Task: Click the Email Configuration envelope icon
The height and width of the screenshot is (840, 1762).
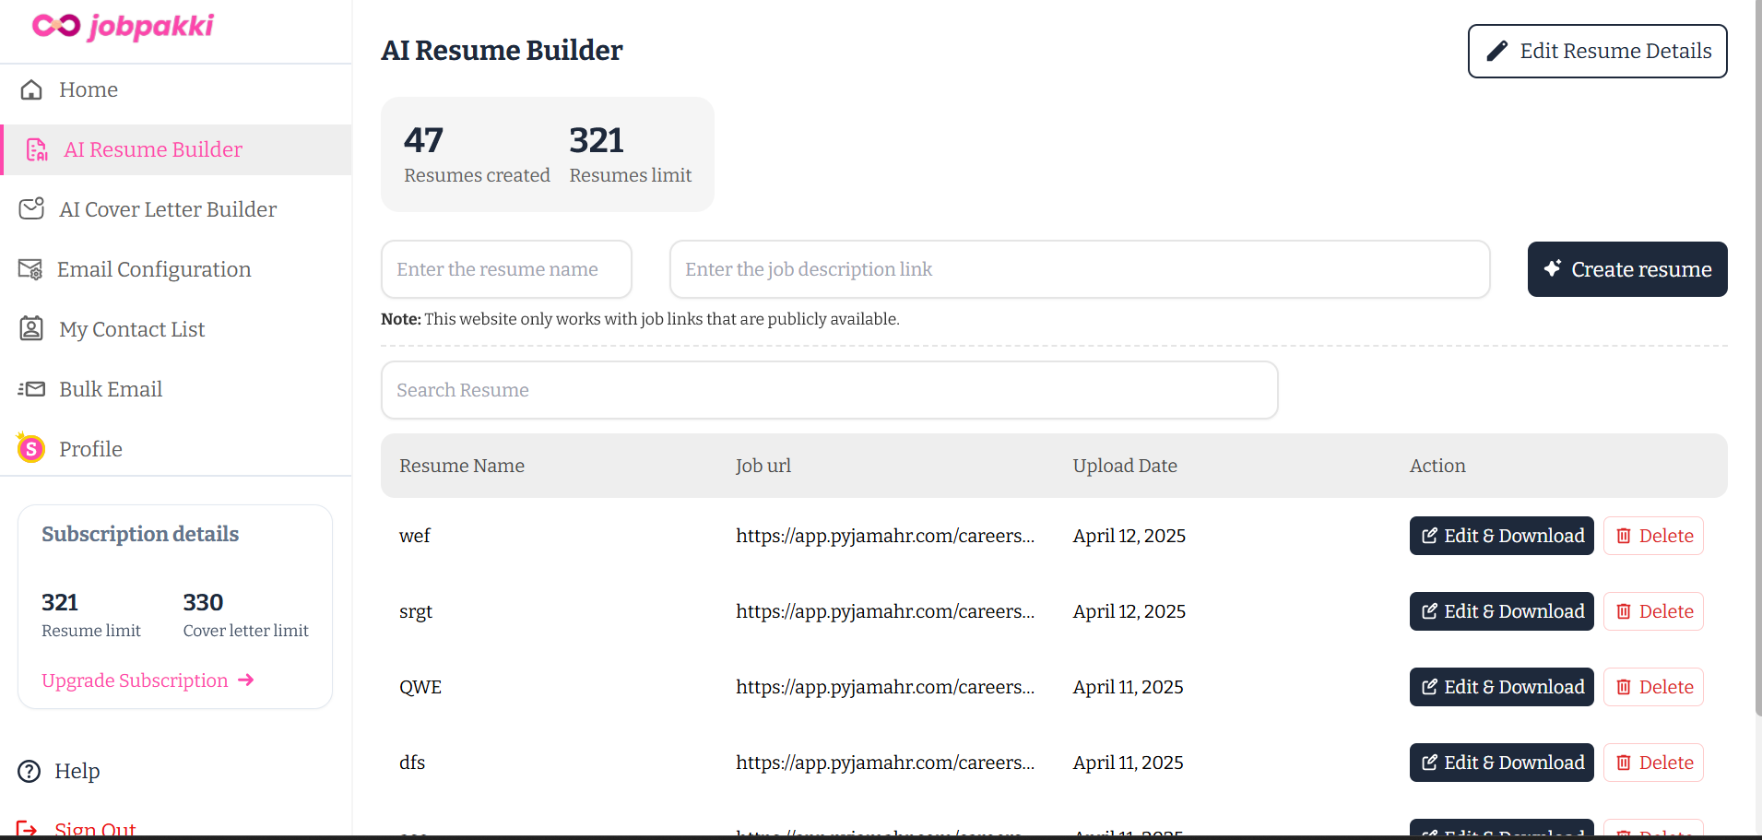Action: [x=30, y=269]
